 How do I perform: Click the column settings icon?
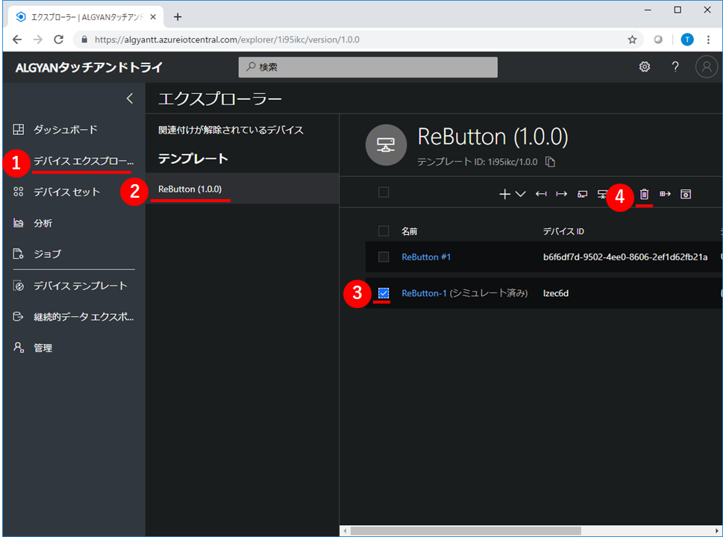[686, 194]
